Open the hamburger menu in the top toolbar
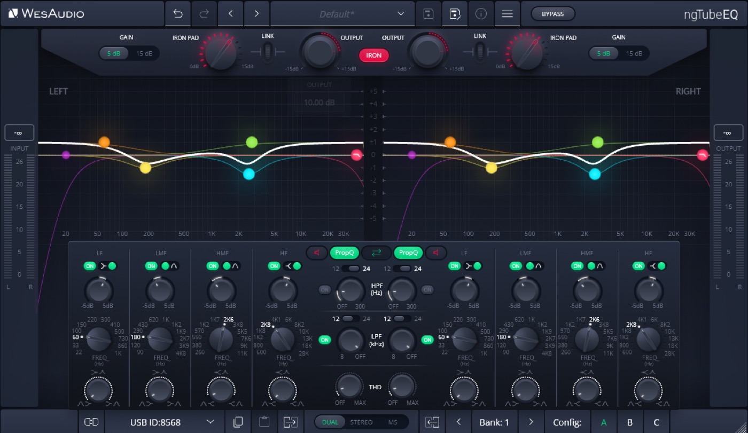748x433 pixels. click(x=507, y=14)
